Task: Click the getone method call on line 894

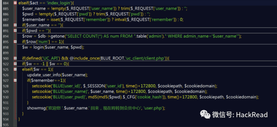Action: (x=57, y=36)
